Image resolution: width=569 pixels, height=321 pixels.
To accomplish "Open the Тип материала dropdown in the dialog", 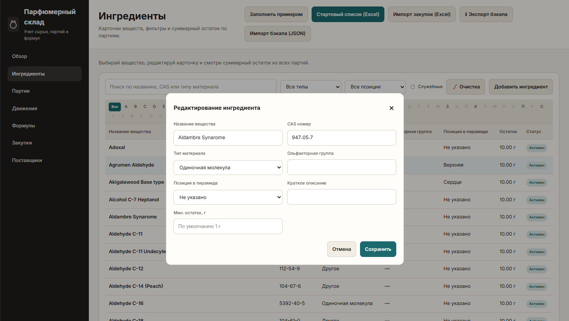I will (x=228, y=167).
